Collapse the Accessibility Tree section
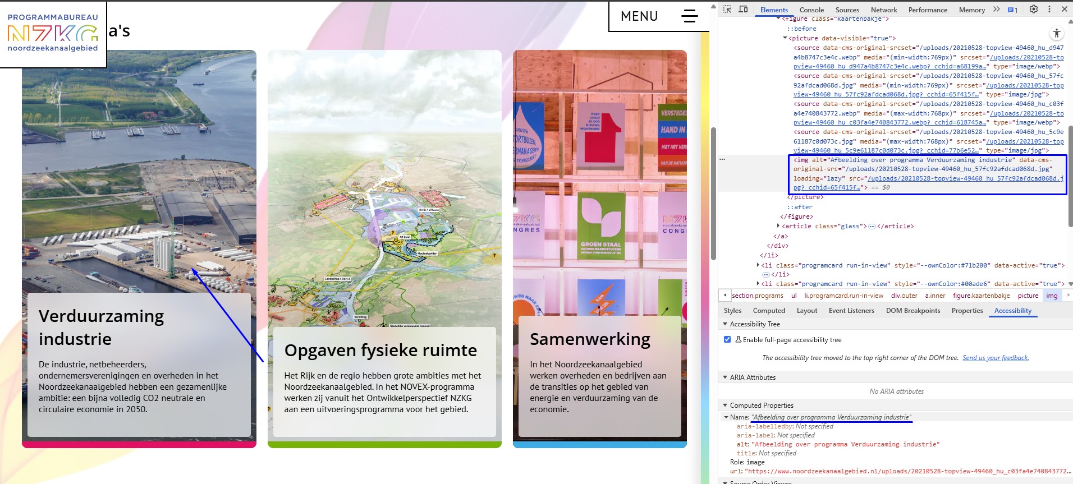 click(x=725, y=324)
